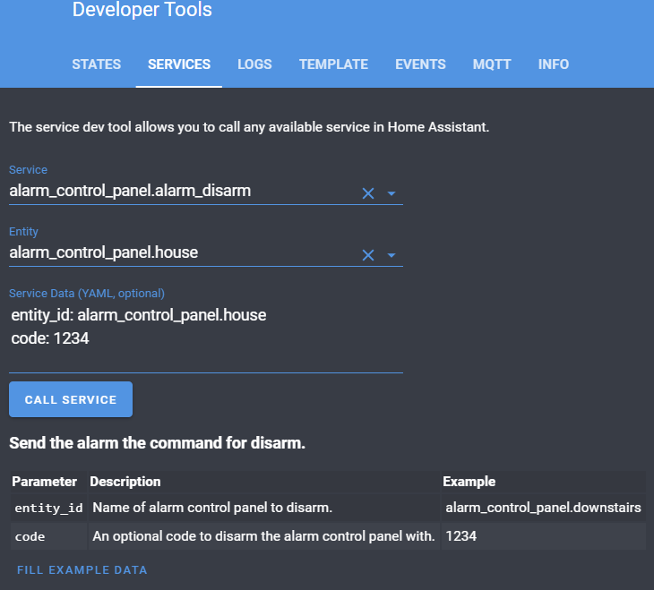Click Fill Example Data
Viewport: 654px width, 590px height.
coord(82,570)
